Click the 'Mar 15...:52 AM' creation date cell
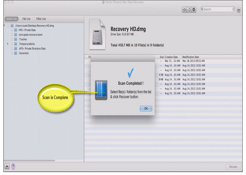Screen dimensions: 246x175 (x=172, y=61)
